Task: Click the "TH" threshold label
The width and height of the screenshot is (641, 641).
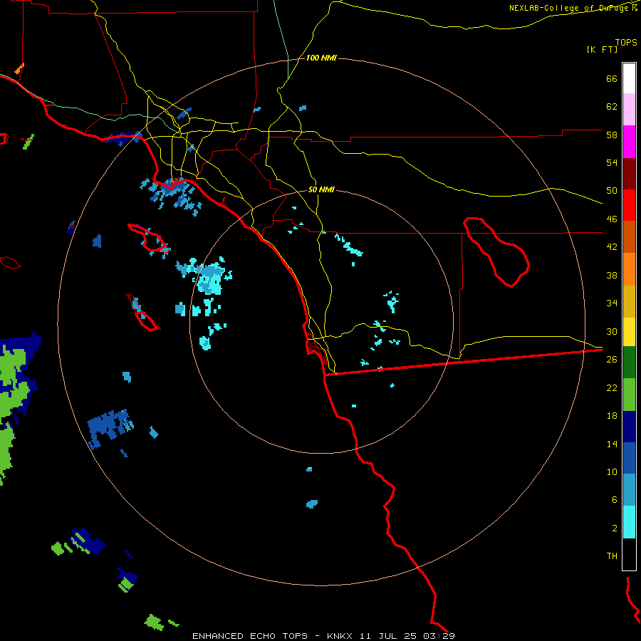Action: (612, 556)
